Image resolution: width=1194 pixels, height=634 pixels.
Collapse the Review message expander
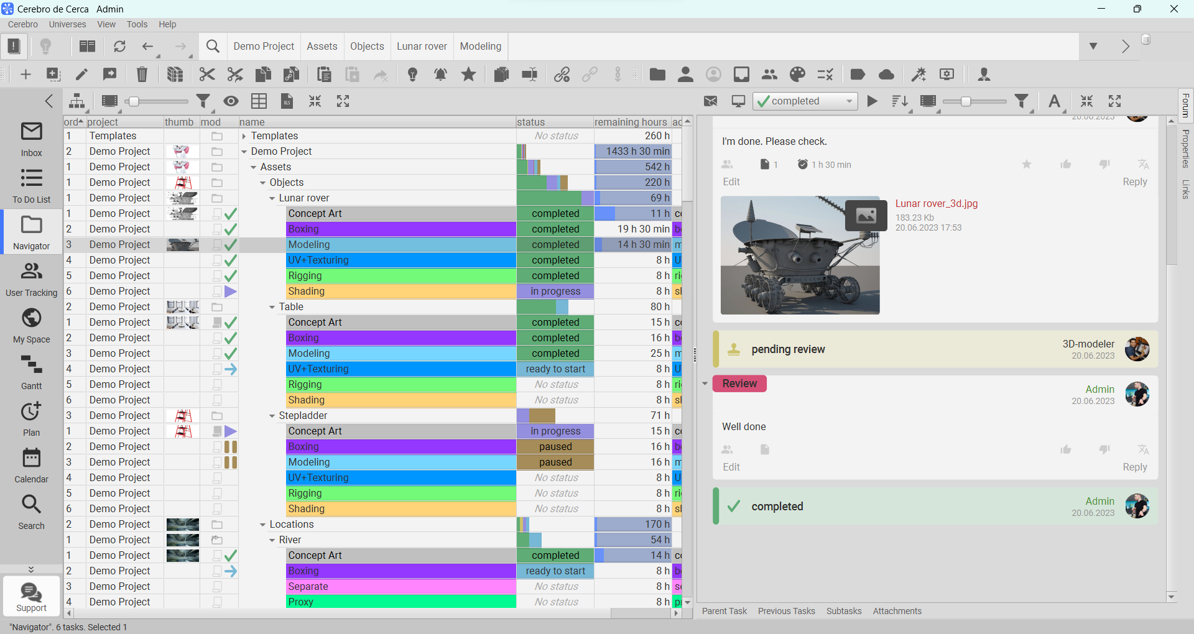pos(705,384)
